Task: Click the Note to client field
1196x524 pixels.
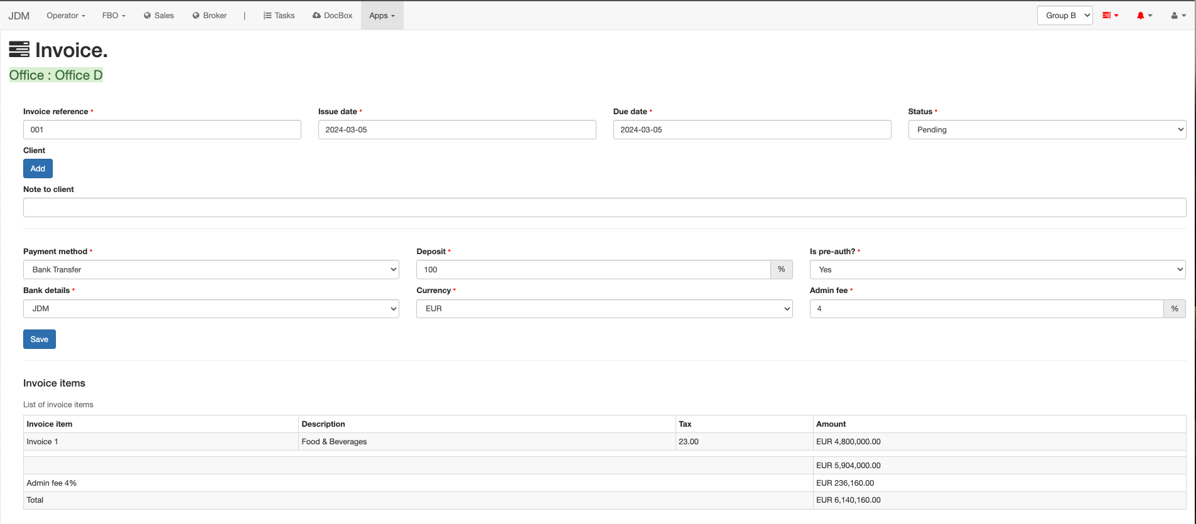Action: [604, 208]
